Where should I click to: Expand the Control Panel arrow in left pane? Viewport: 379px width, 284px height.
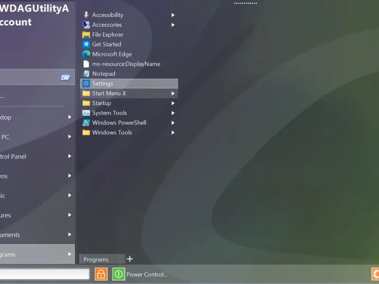click(70, 156)
